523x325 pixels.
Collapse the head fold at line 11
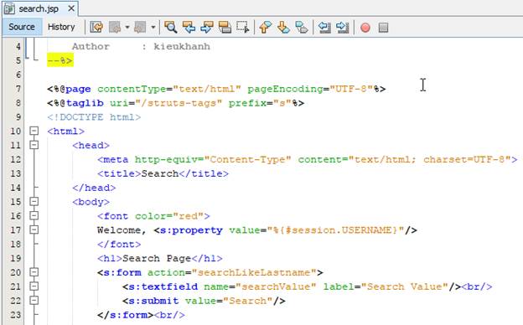[34, 145]
